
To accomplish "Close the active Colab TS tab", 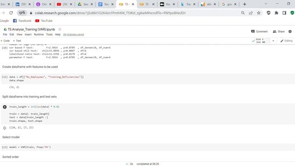I will pos(133,4).
